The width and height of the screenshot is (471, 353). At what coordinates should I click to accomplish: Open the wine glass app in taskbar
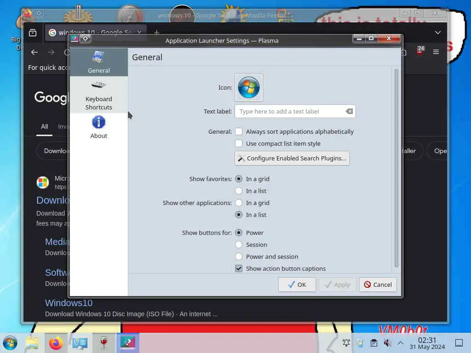tap(104, 343)
